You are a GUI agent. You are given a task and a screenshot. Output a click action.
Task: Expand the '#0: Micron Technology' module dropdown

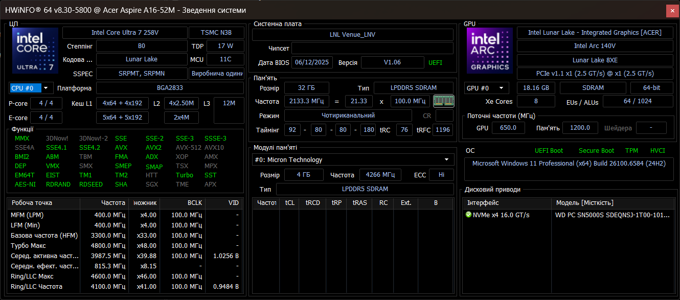point(353,160)
